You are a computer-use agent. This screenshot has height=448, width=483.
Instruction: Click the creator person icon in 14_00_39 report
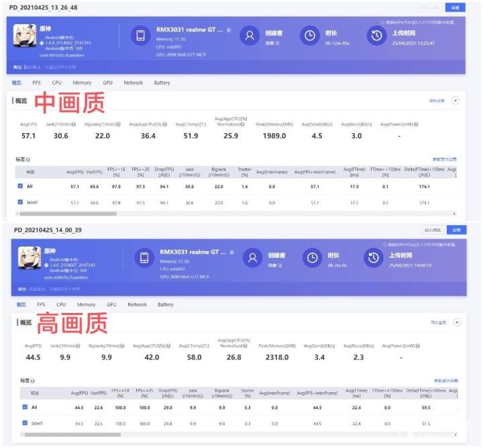point(253,258)
